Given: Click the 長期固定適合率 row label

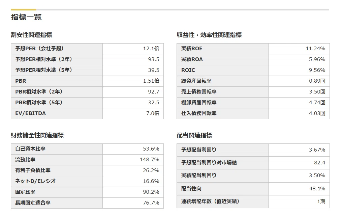Looking at the screenshot, I should pos(33,203).
